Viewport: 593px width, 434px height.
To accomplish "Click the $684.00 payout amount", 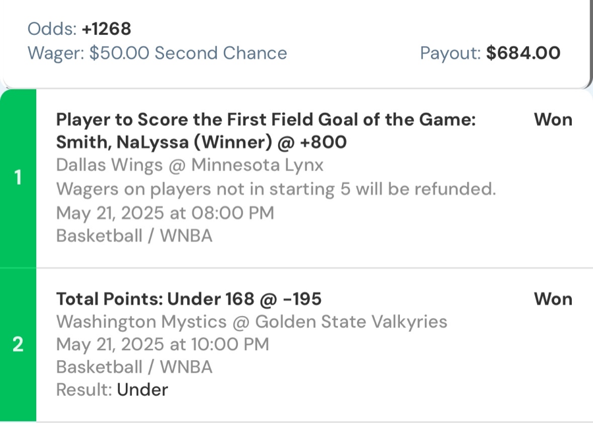I will [x=524, y=53].
